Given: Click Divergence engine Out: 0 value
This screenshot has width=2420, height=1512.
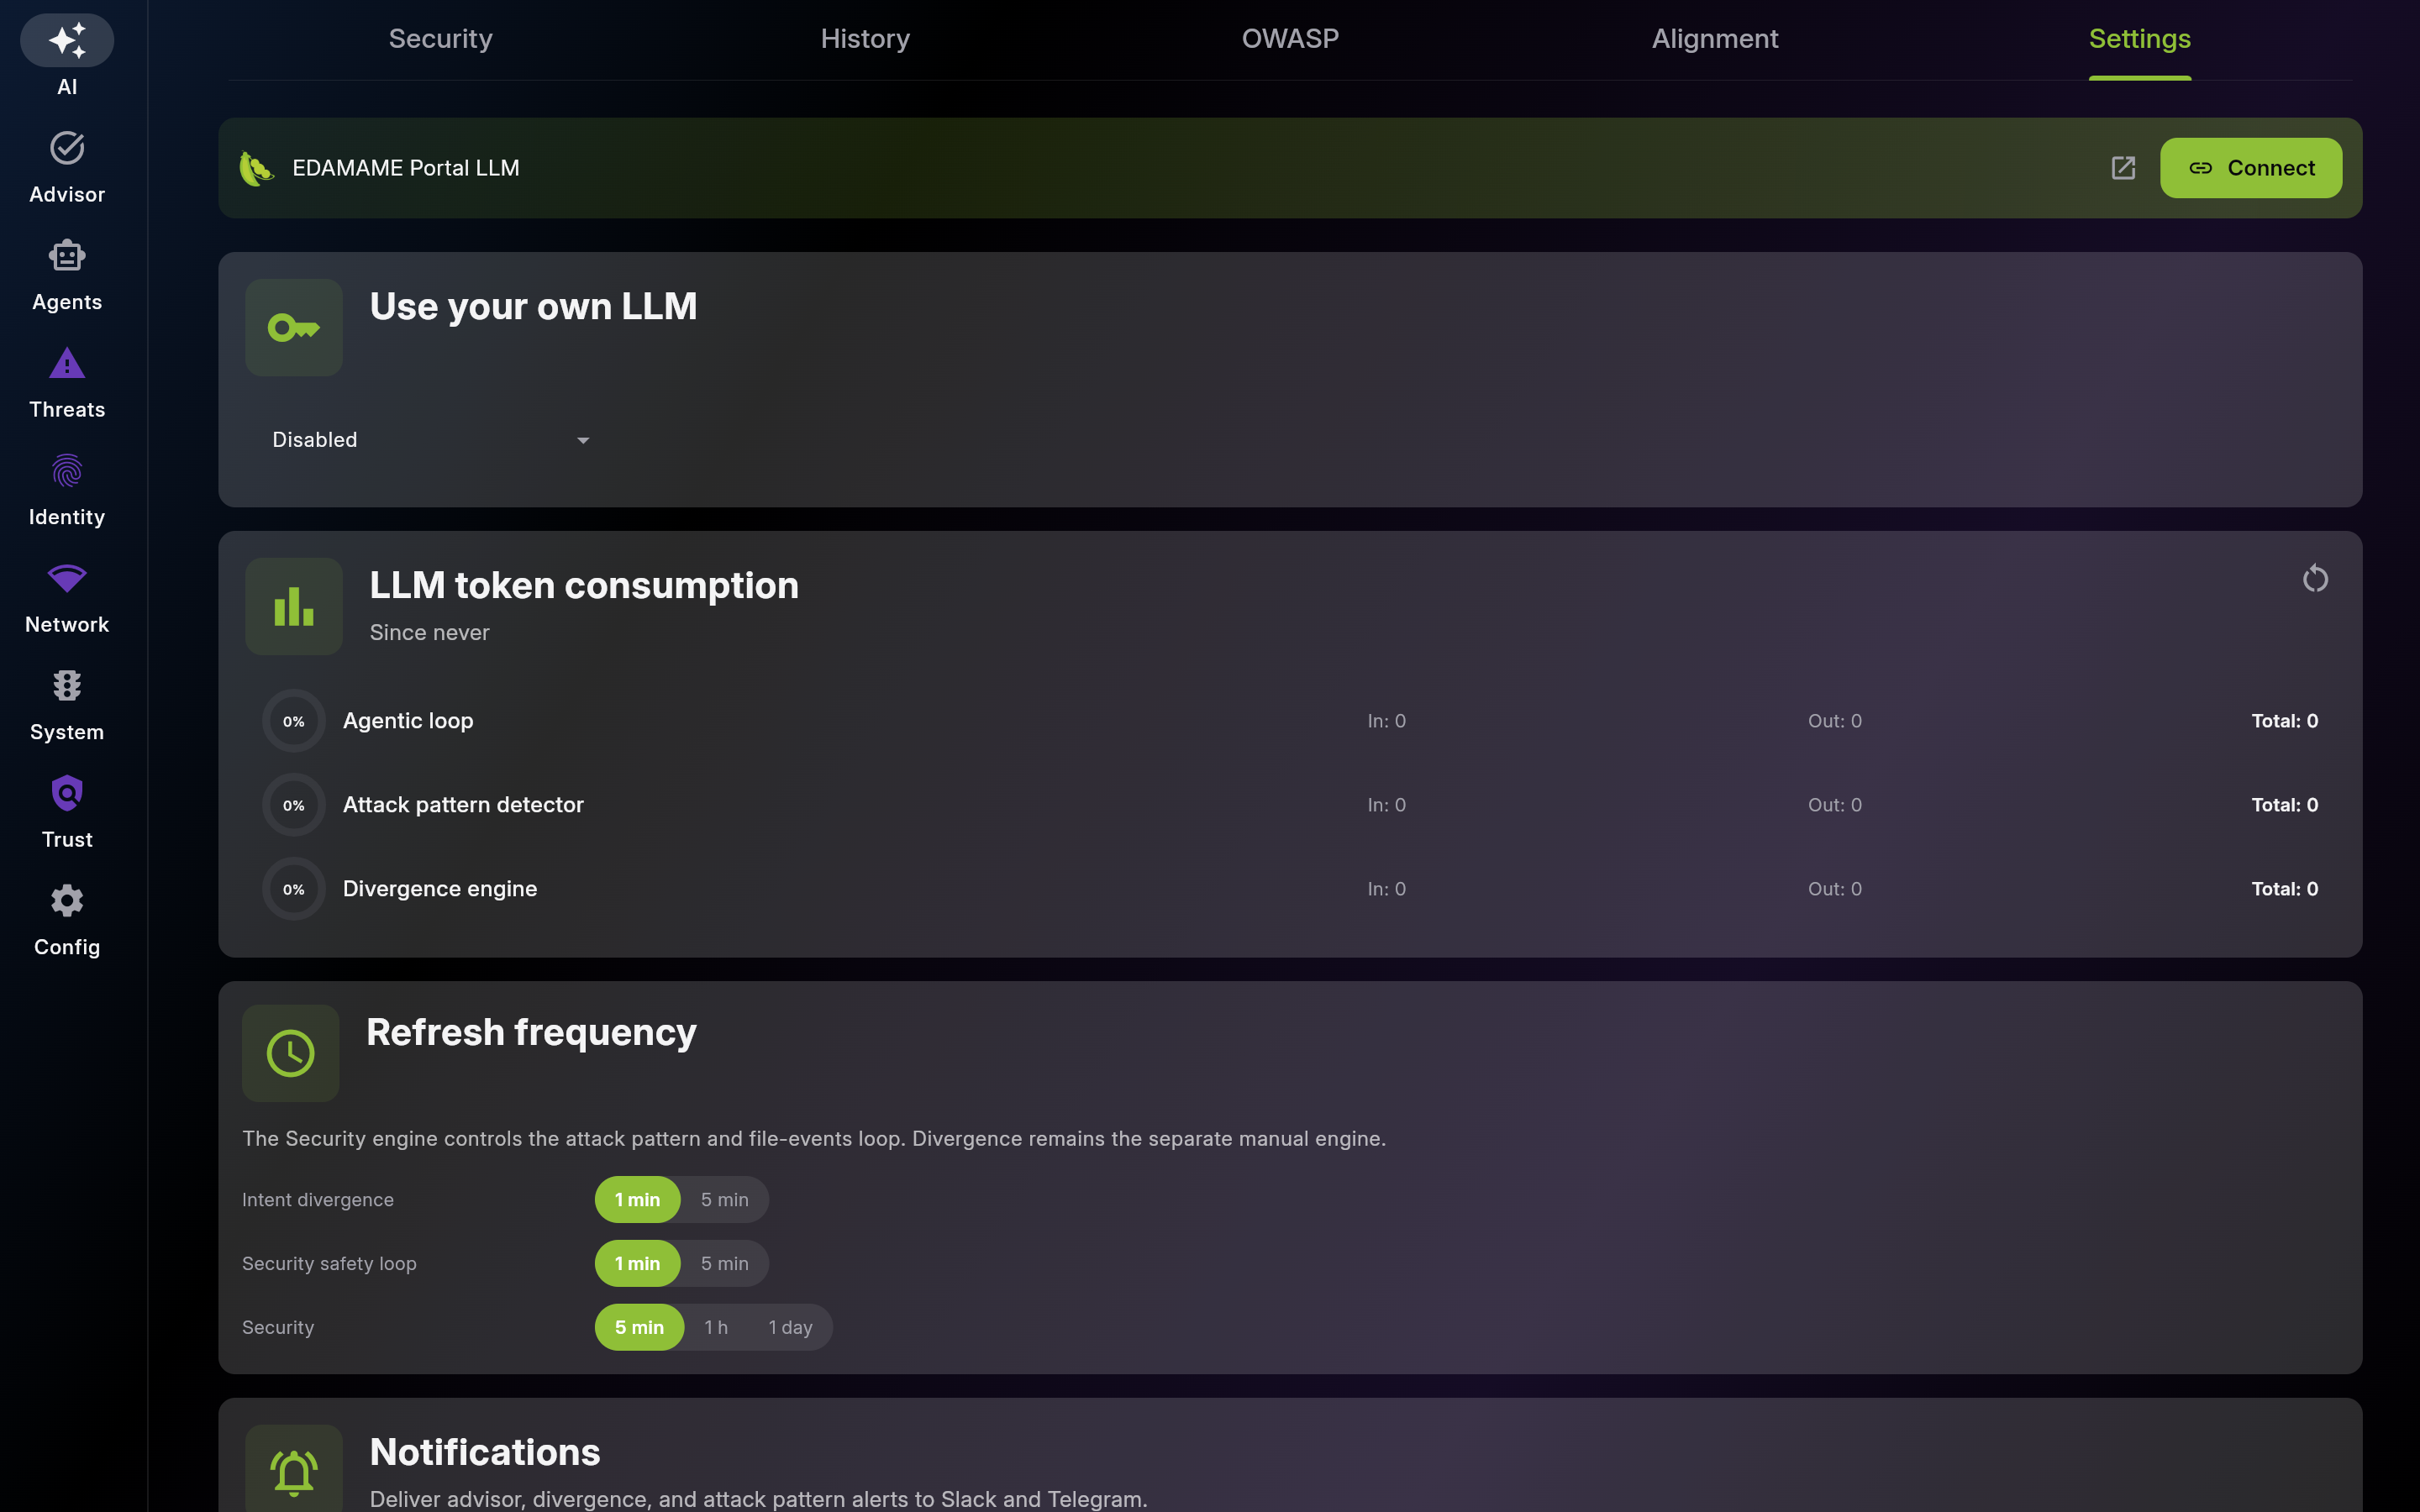Looking at the screenshot, I should tap(1835, 889).
